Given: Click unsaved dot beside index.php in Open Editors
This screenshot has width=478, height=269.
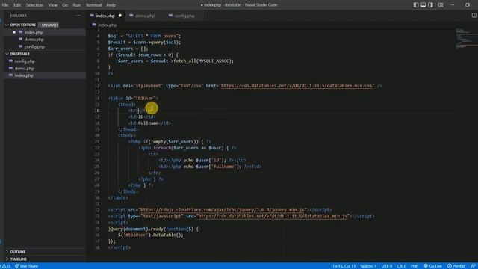Looking at the screenshot, I should [x=14, y=32].
